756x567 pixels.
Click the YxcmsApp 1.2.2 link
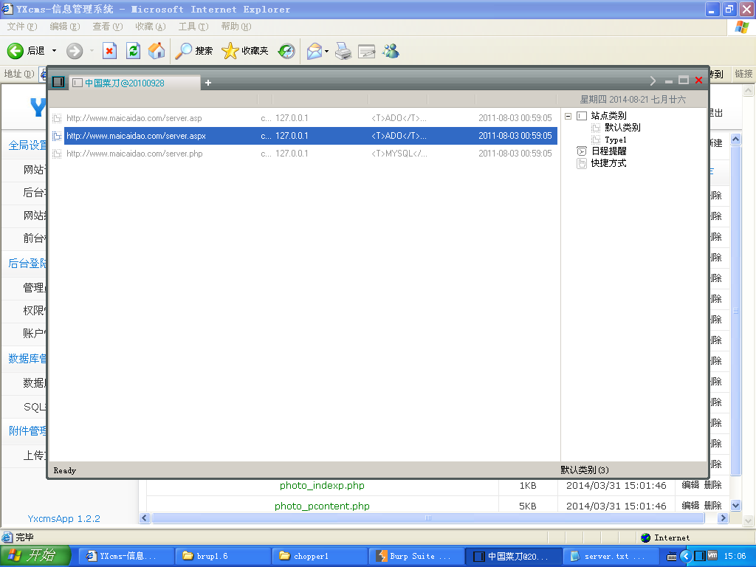[64, 519]
